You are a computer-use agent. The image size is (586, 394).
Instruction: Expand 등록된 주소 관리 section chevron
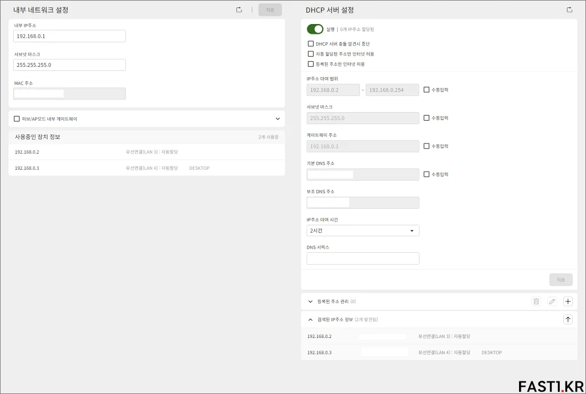pos(310,301)
